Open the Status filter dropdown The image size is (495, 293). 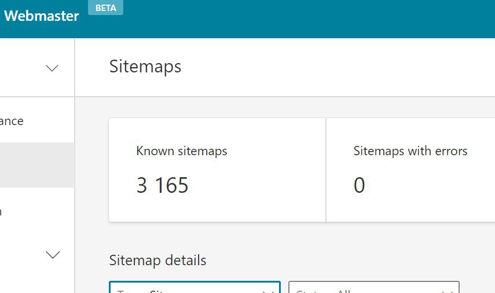(x=374, y=287)
